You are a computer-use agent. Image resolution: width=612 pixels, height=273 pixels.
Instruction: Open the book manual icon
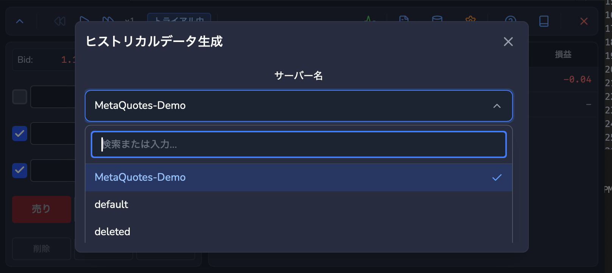pos(544,21)
